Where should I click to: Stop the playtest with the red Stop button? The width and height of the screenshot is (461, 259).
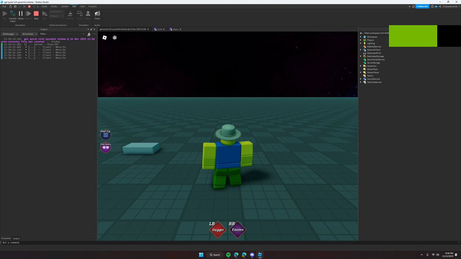click(x=36, y=15)
